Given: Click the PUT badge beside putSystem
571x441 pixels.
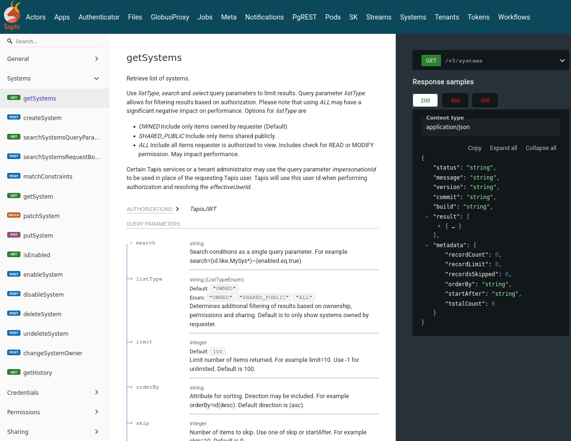Looking at the screenshot, I should [x=14, y=235].
